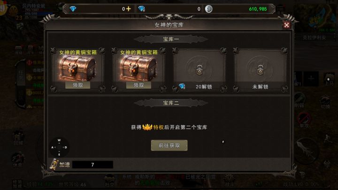Add diamonds using the yellow plus icon
The height and width of the screenshot is (190, 338).
tap(129, 9)
